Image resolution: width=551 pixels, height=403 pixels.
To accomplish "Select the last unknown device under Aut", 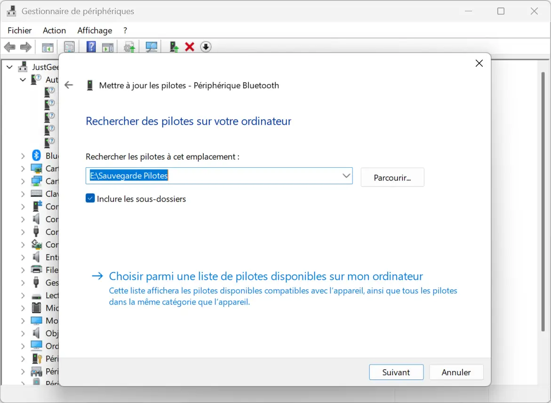I will point(49,142).
